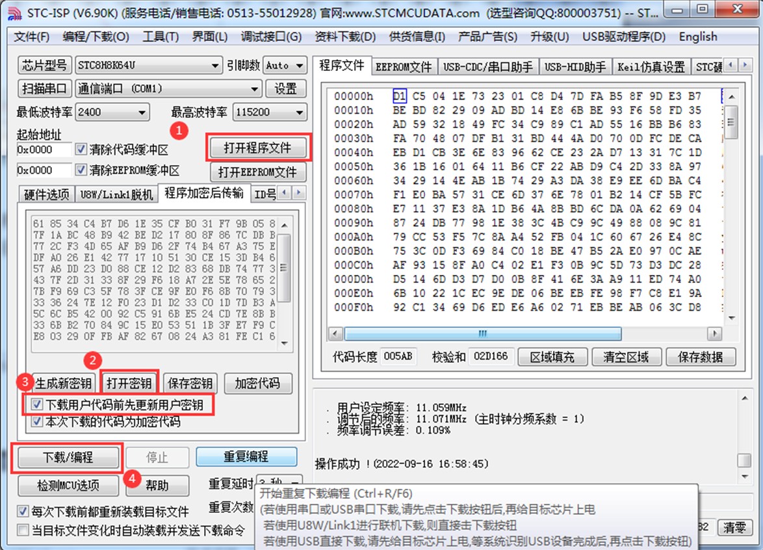
Task: Open the USB驱动程序(D) menu
Action: (624, 36)
